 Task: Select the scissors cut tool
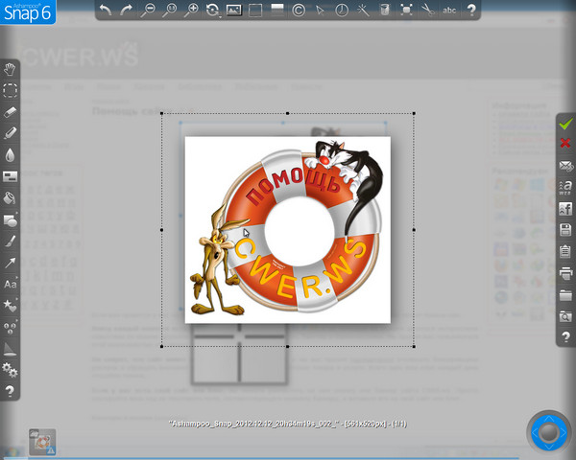point(427,11)
